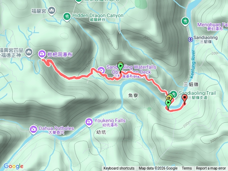Click the Youkeng Falls camera icon
Image resolution: width=228 pixels, height=171 pixels.
click(89, 122)
